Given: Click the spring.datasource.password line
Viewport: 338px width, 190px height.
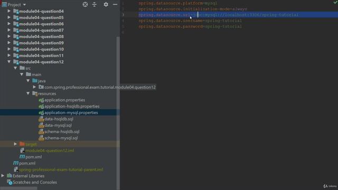Looking at the screenshot, I should pyautogui.click(x=190, y=26).
